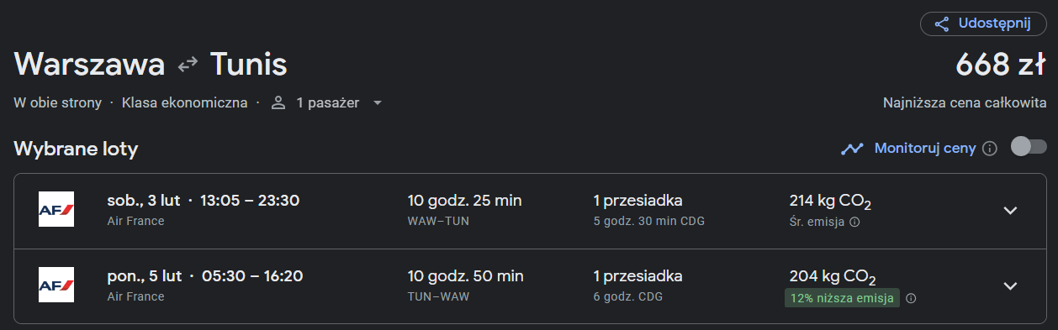Select the TUN–WAW return flight row

529,286
